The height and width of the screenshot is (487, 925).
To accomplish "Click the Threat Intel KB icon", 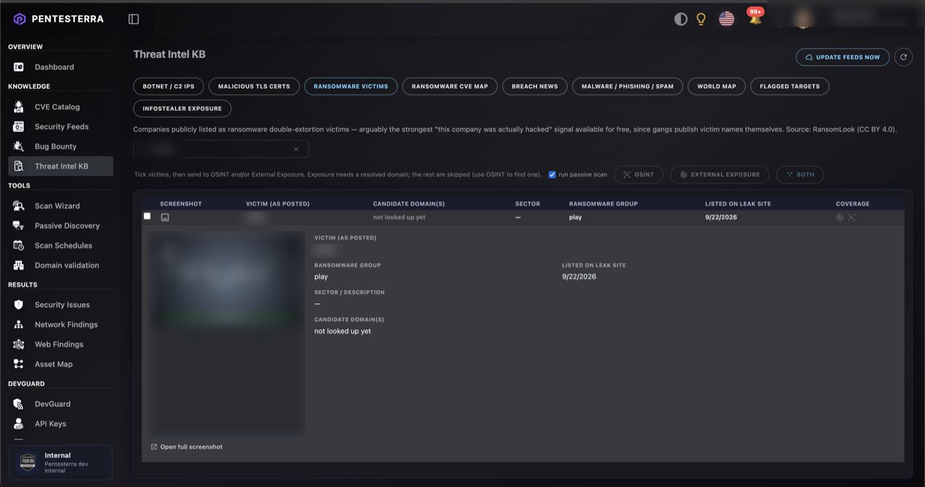I will tap(18, 166).
